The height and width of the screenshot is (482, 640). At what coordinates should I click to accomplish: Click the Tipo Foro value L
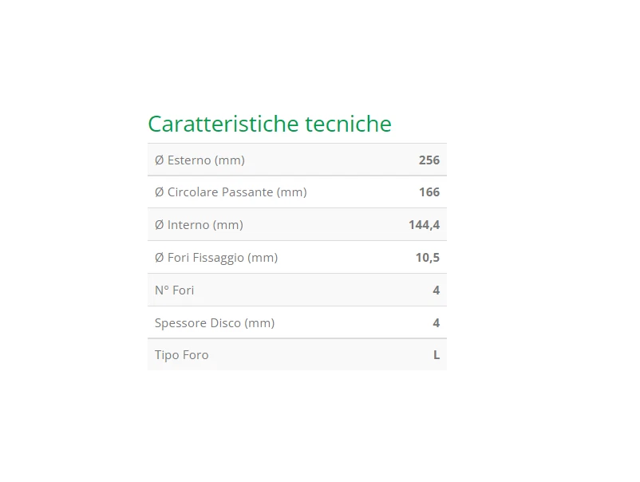[436, 355]
